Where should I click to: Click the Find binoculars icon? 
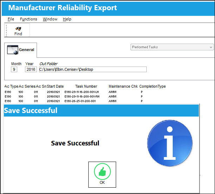click(x=18, y=29)
